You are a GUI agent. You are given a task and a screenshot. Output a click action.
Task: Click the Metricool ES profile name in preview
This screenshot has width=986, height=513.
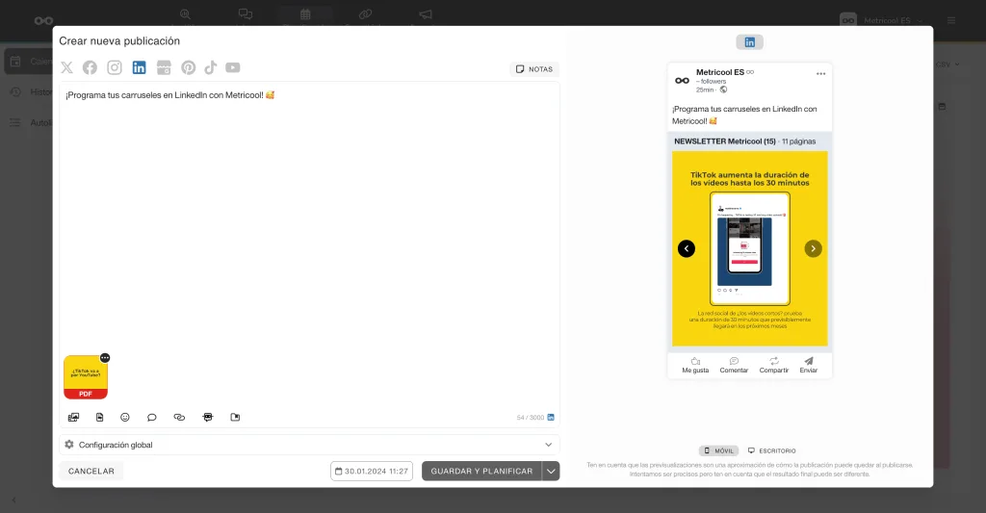click(x=720, y=72)
